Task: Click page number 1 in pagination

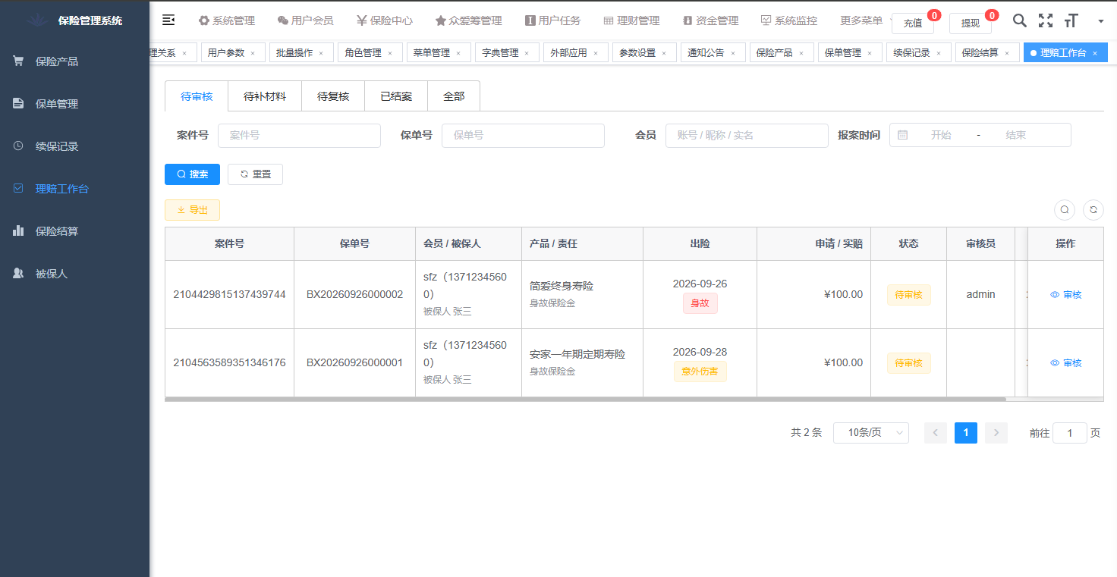Action: pos(966,433)
